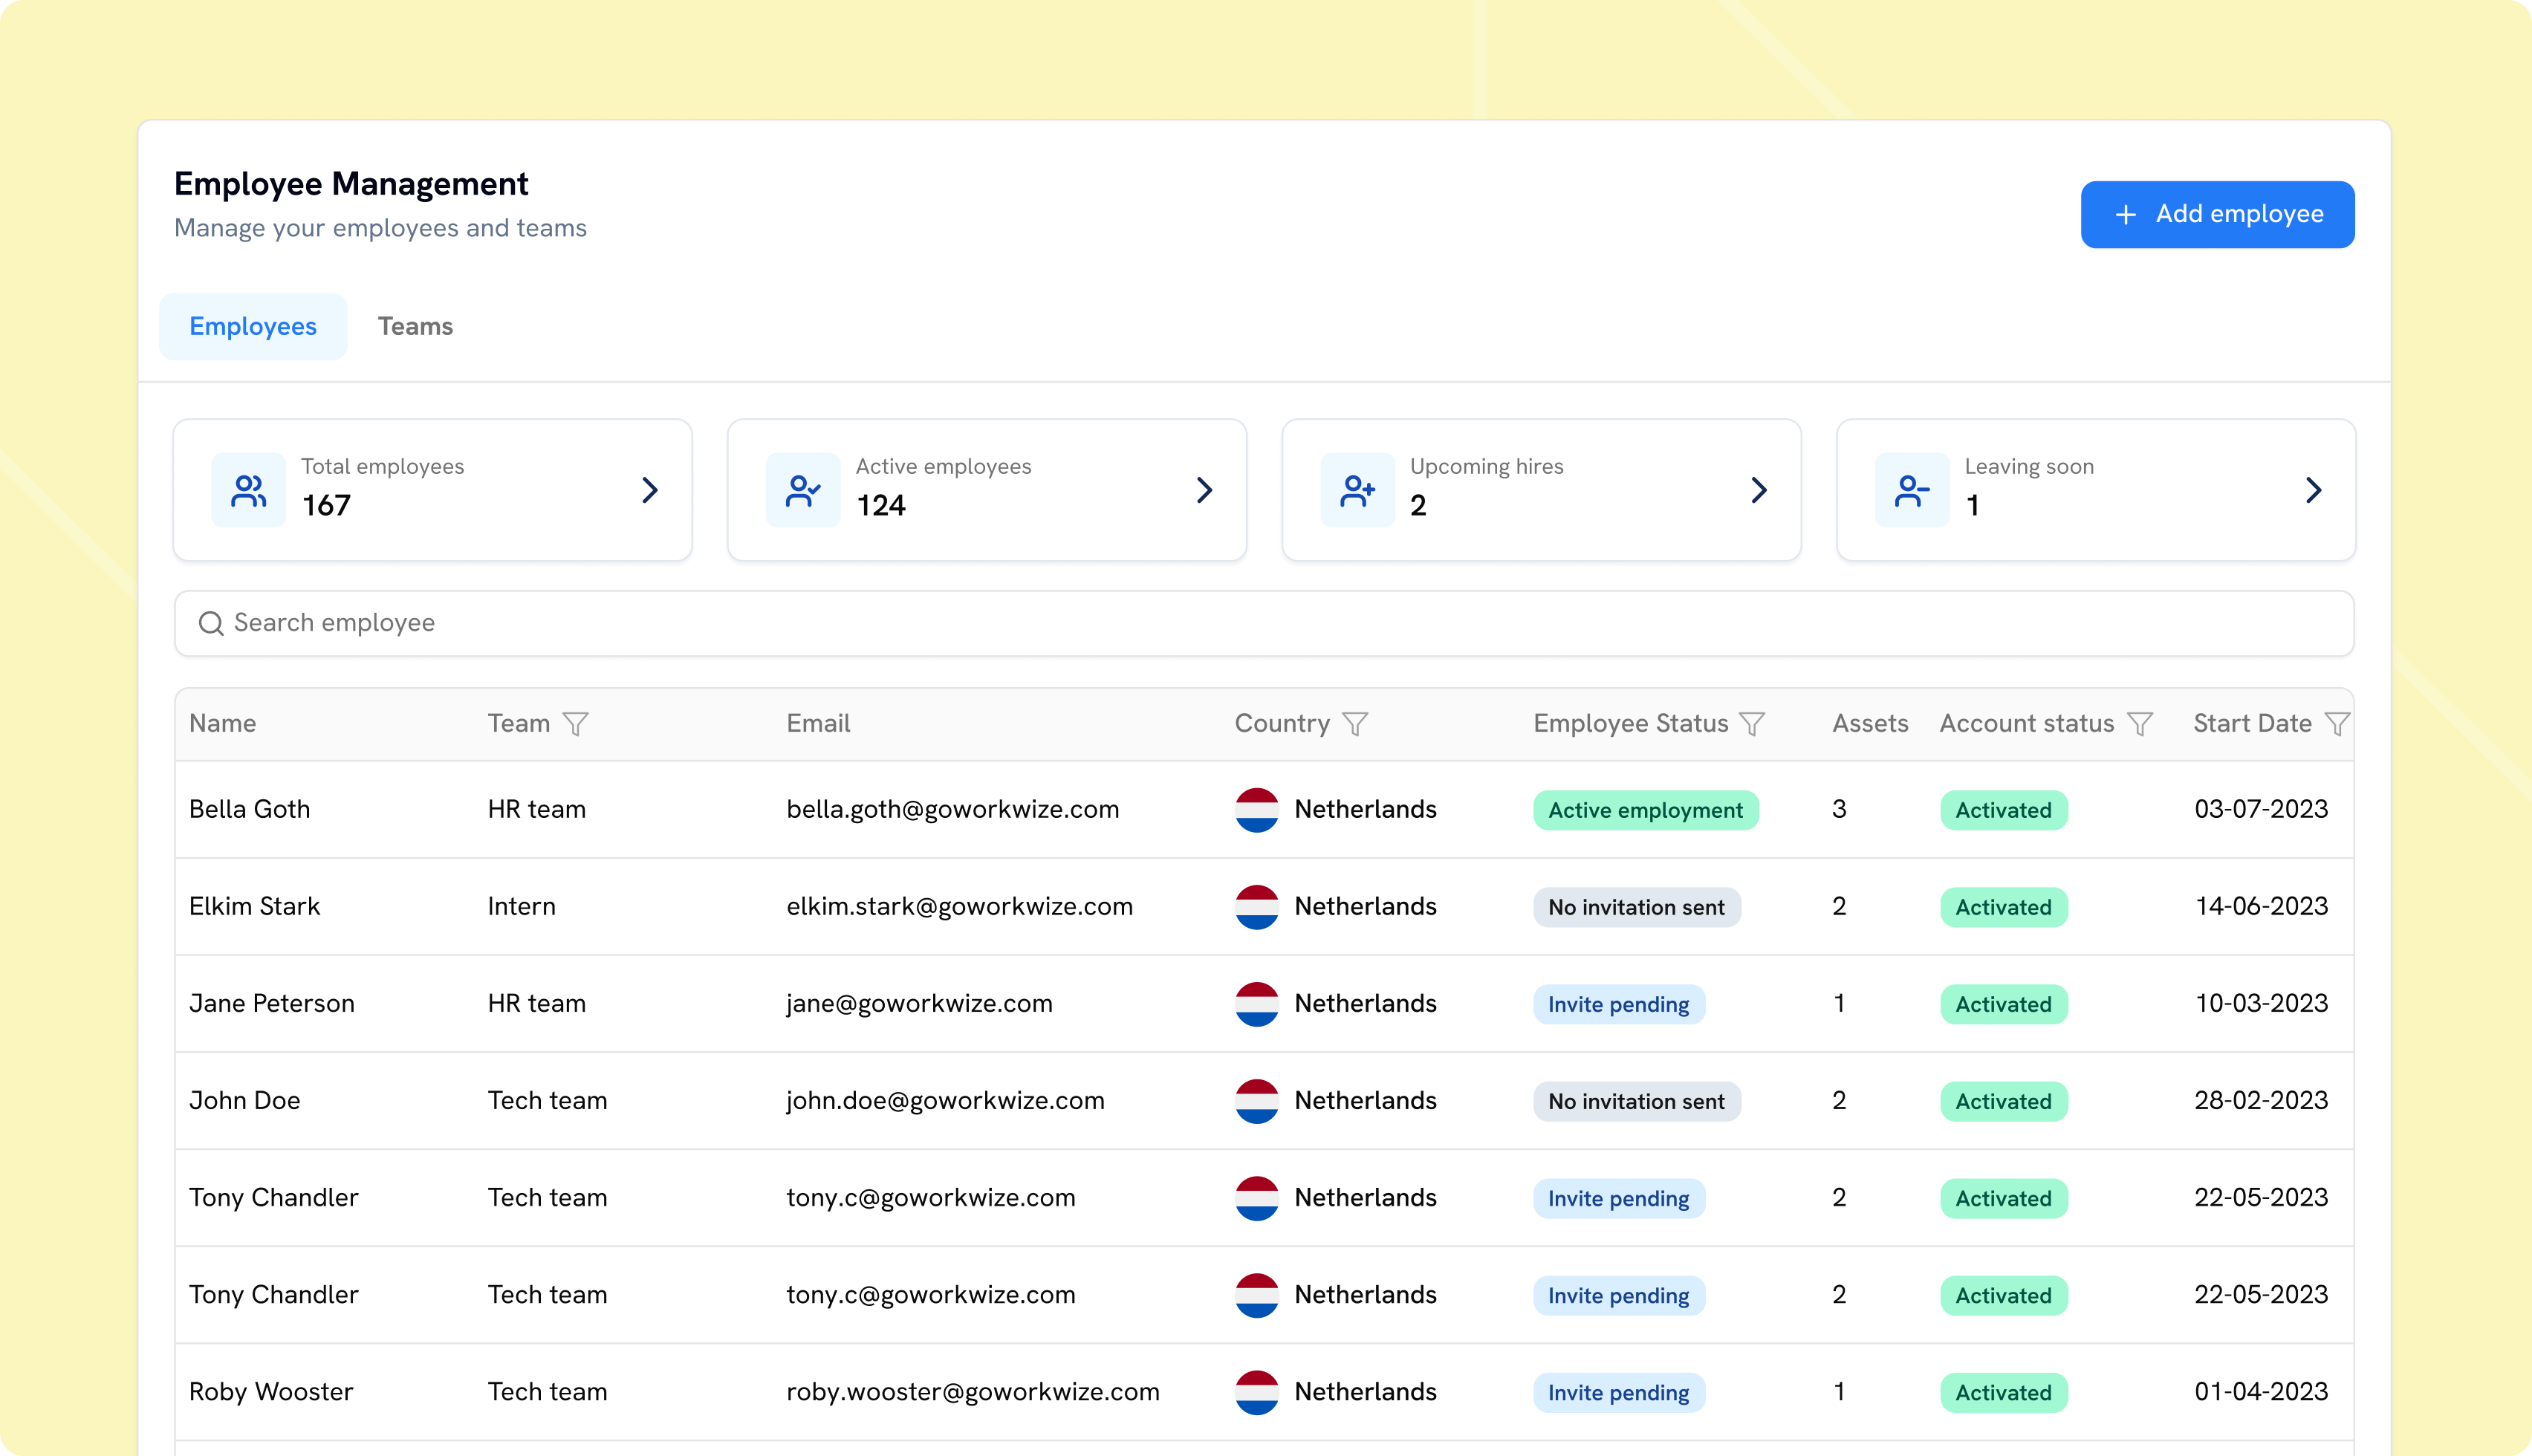Expand the Total employees card chevron
This screenshot has height=1456, width=2532.
click(650, 490)
